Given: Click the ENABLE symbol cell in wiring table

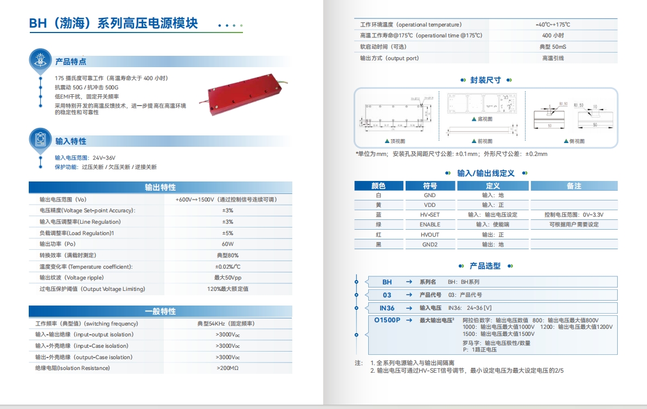Looking at the screenshot, I should coord(430,224).
